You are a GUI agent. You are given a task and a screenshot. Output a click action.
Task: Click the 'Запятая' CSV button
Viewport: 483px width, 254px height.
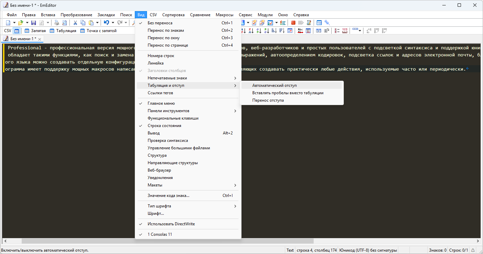point(35,31)
